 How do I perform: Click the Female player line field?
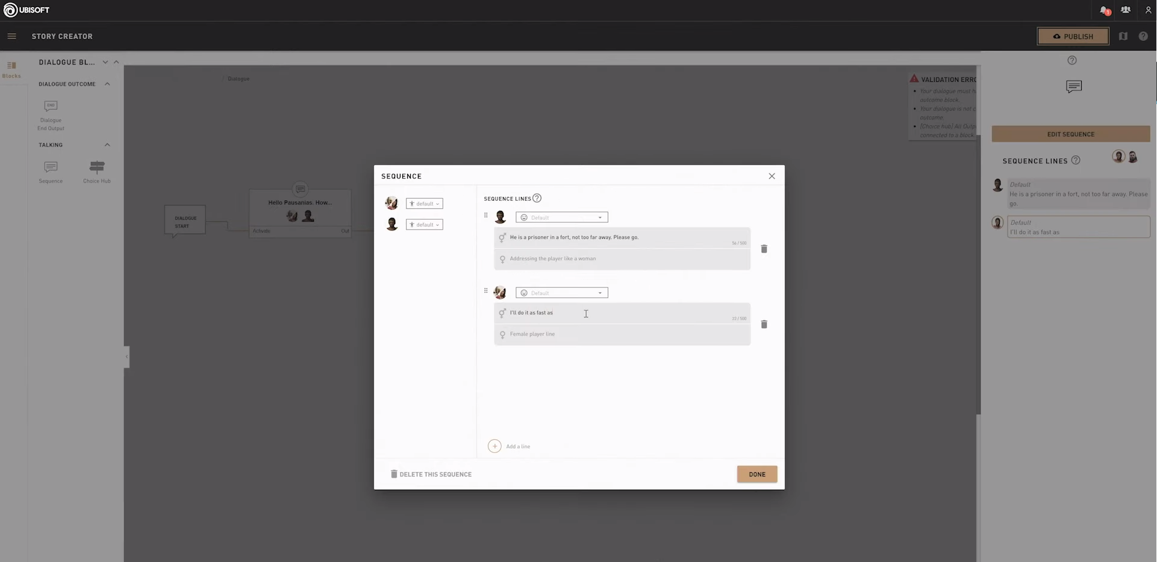[x=622, y=334]
